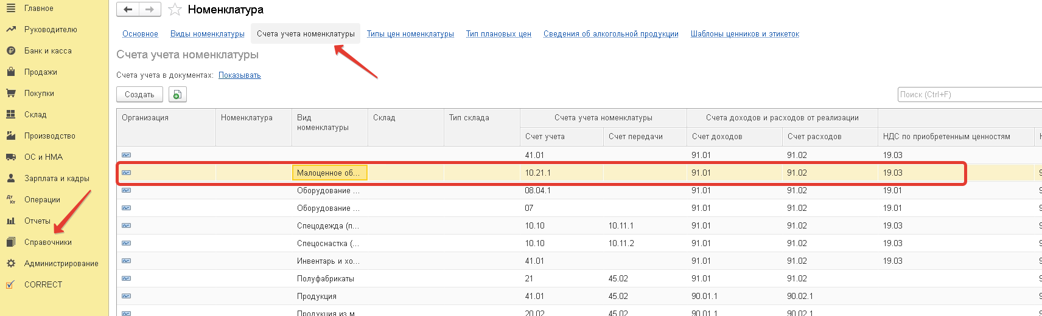Navigate forward with the right arrow button
The width and height of the screenshot is (1042, 316).
[150, 10]
